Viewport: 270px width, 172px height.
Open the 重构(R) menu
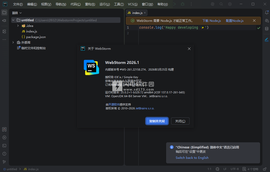[x=90, y=4]
